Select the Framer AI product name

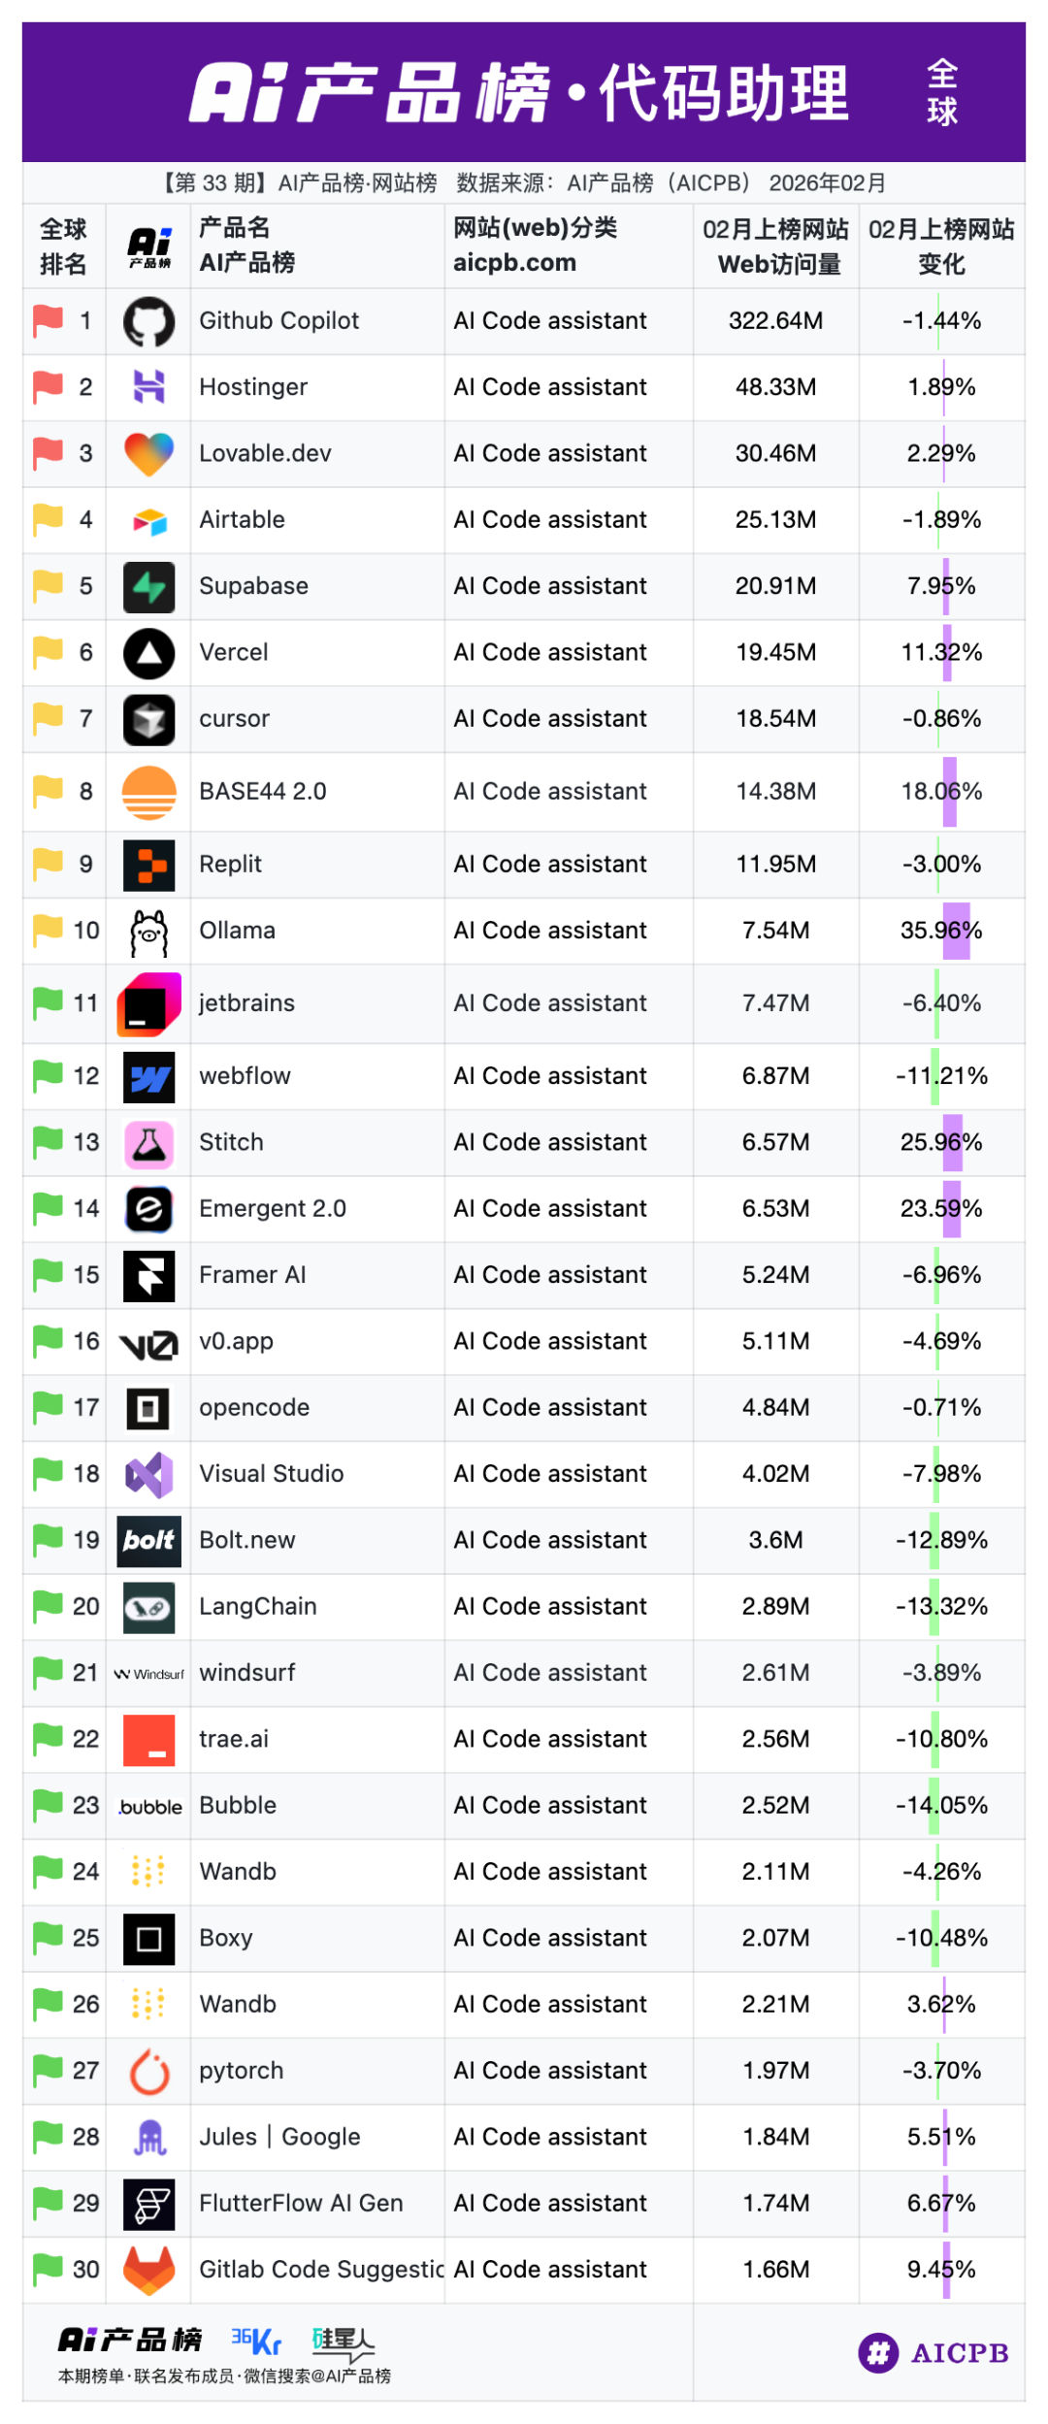point(252,1275)
